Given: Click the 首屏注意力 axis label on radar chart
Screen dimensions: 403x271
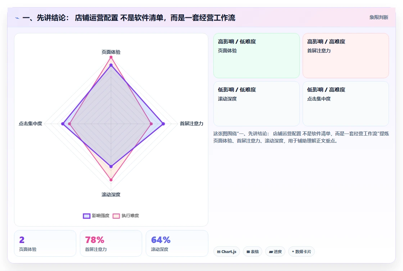Looking at the screenshot, I should [191, 123].
